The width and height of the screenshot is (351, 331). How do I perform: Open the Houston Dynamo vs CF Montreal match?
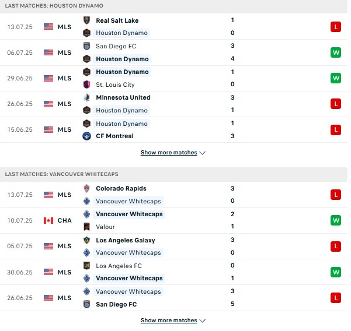click(x=173, y=130)
